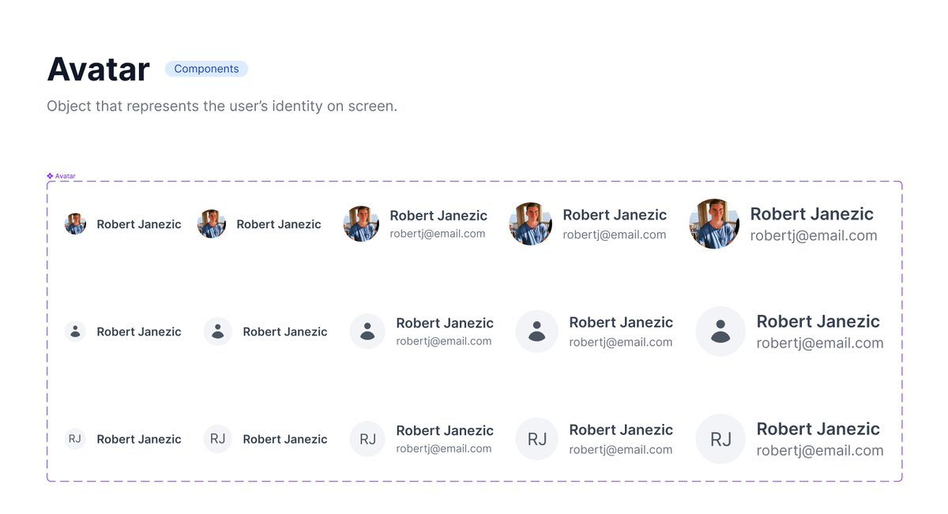
Task: Click the email beside the largest RJ initials avatar
Action: 819,451
